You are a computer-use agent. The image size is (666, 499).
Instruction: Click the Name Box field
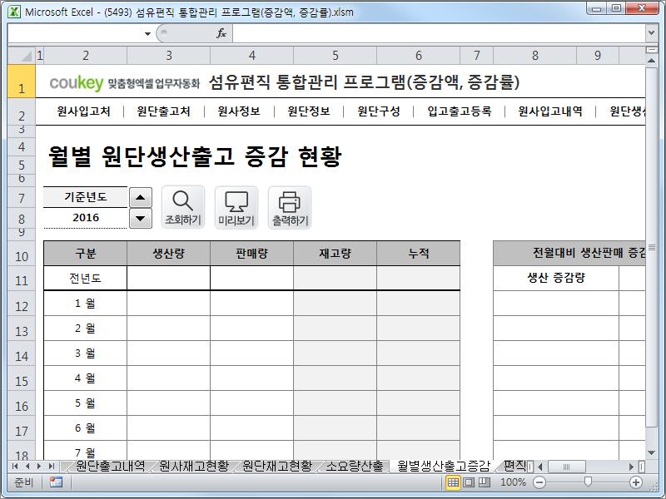coord(76,33)
